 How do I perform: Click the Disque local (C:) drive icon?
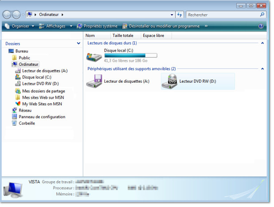94,56
